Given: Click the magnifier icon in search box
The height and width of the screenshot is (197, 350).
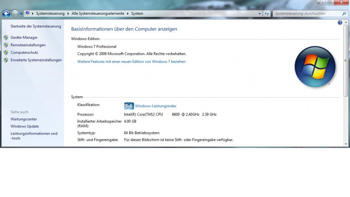Looking at the screenshot, I should click(344, 14).
